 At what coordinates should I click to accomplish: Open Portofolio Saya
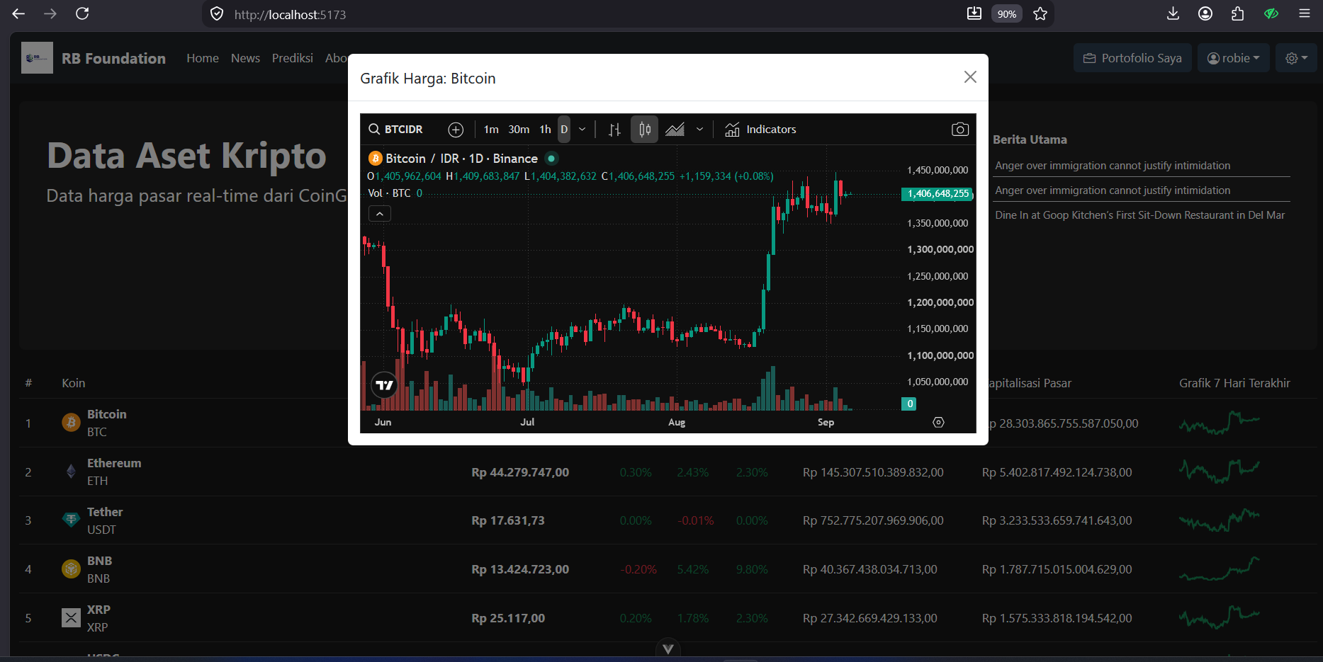1132,58
